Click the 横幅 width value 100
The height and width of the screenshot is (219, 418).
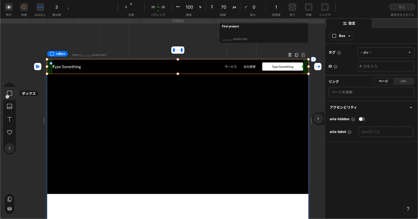click(189, 7)
